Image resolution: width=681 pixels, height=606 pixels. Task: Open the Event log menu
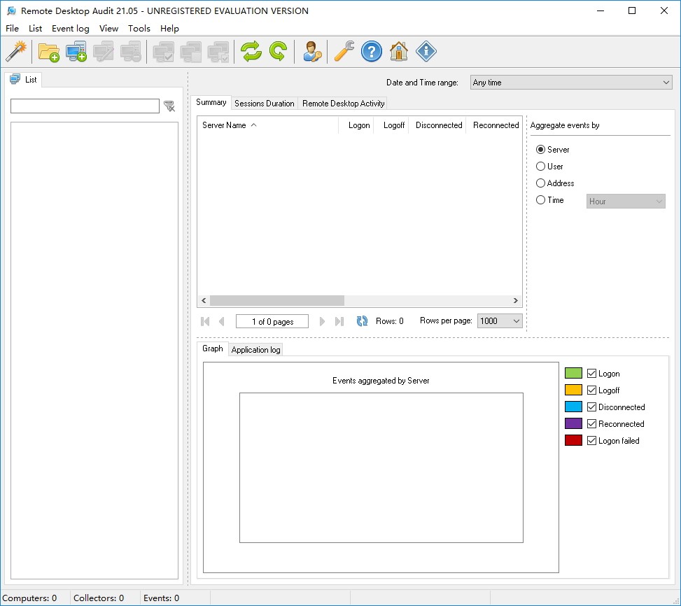[71, 28]
